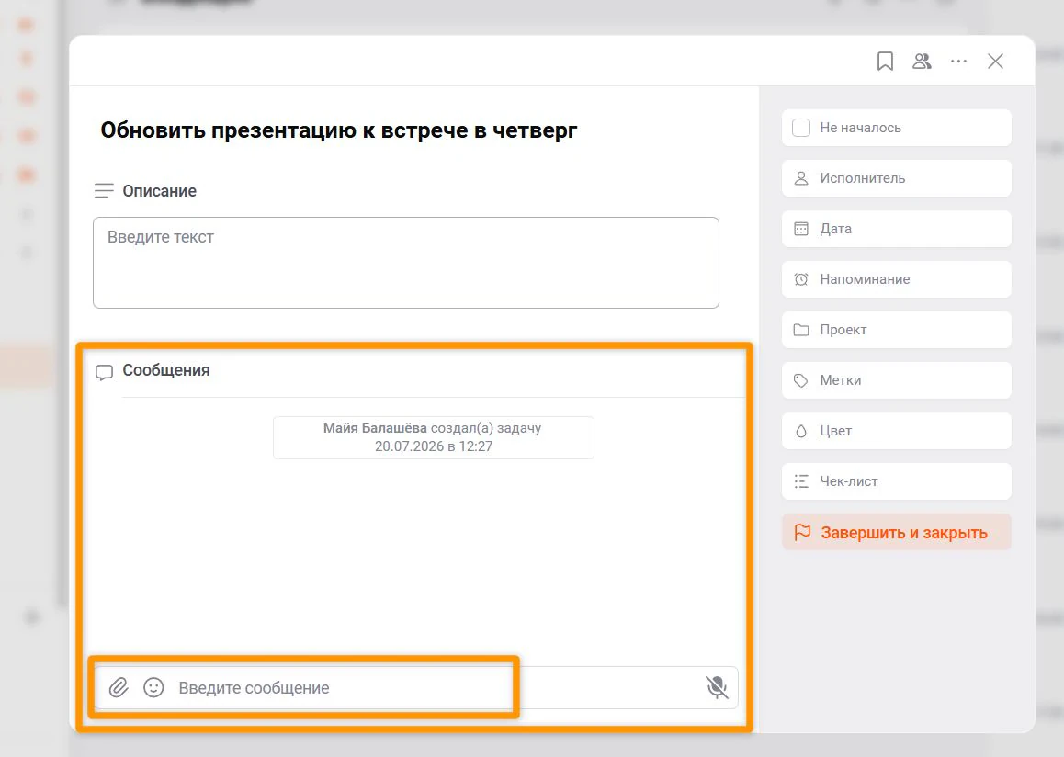The height and width of the screenshot is (757, 1064).
Task: Click the droplet icon in 'Цвет' field
Action: [801, 432]
